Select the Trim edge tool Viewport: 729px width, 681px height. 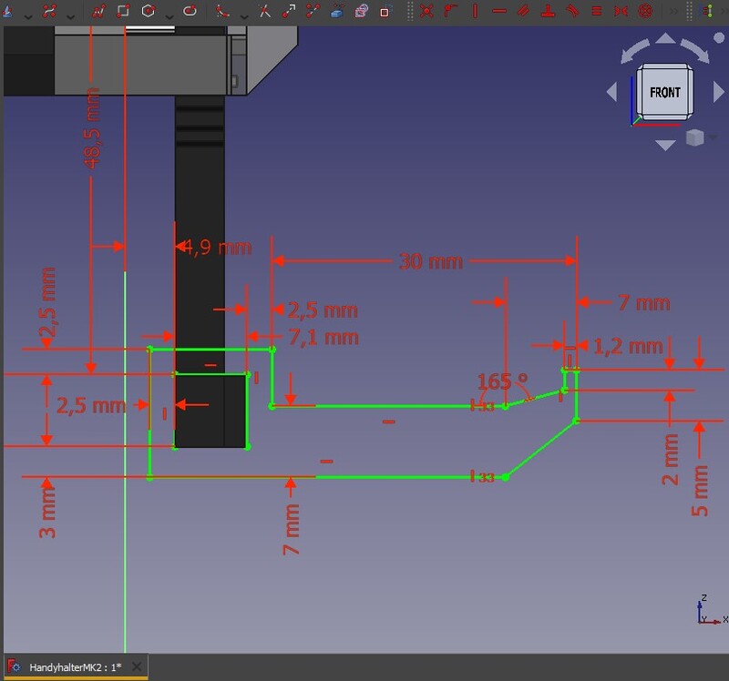pyautogui.click(x=264, y=11)
